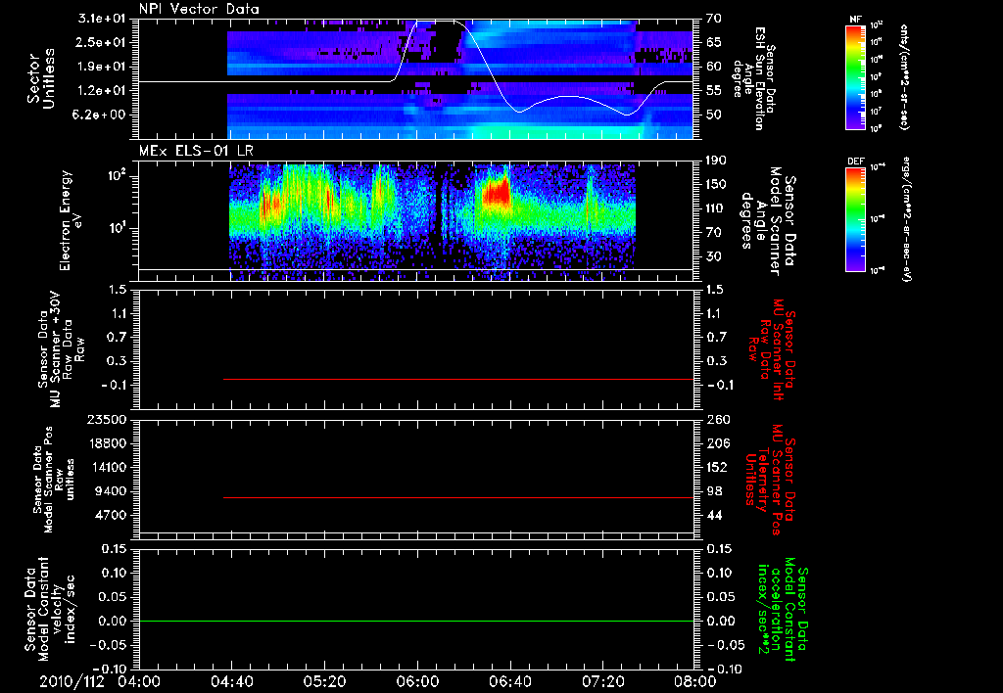Click the 'ESH Sun Elevation Angle' axis label
This screenshot has height=693, width=1003.
754,78
